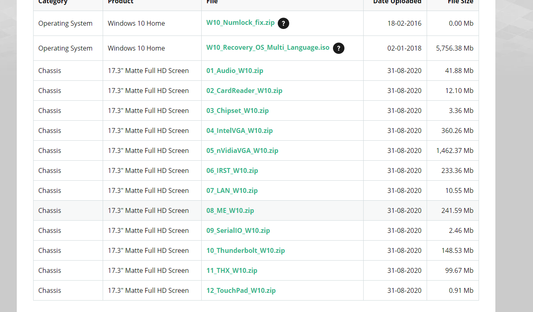Download 06_IRST_W10.zip driver

(232, 170)
